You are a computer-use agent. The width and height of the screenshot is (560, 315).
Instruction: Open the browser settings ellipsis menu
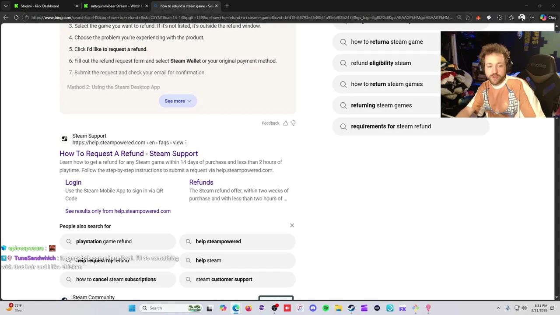(532, 17)
